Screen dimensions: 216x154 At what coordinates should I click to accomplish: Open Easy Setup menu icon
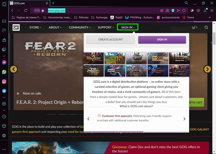(212, 10)
